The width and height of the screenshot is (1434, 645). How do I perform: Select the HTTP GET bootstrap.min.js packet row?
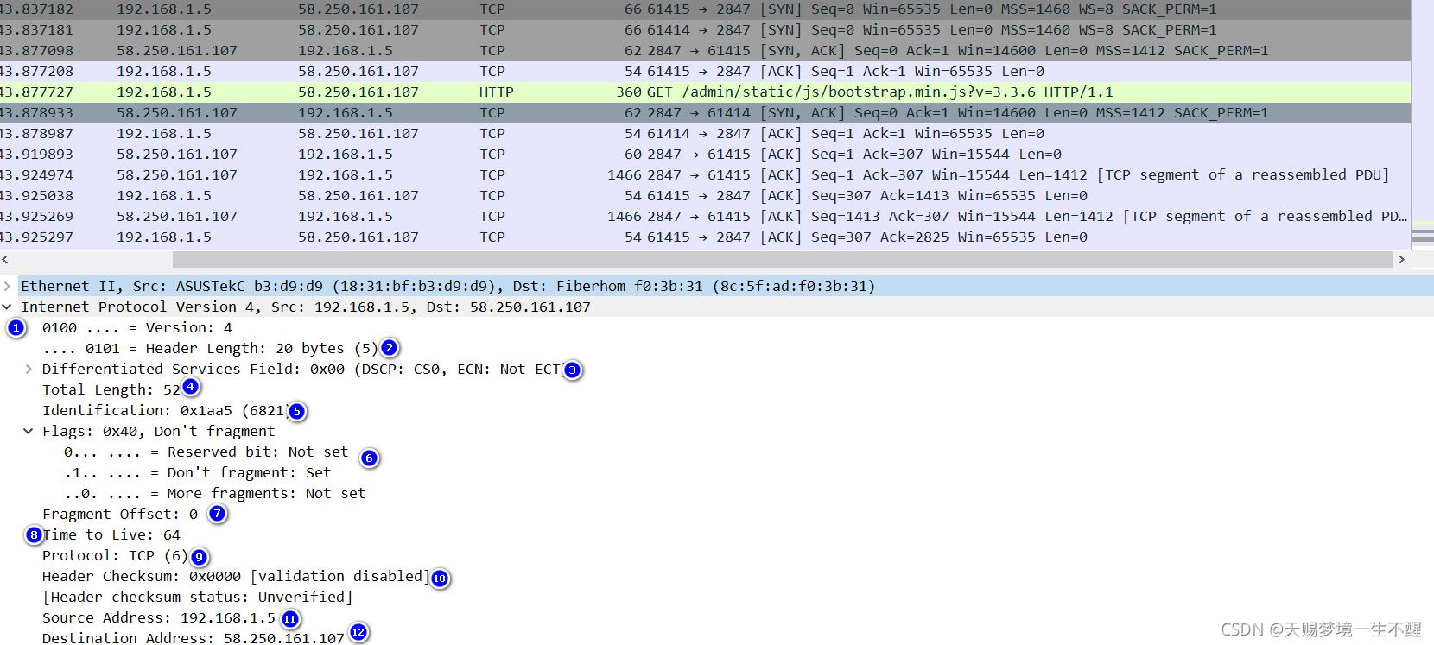click(705, 92)
